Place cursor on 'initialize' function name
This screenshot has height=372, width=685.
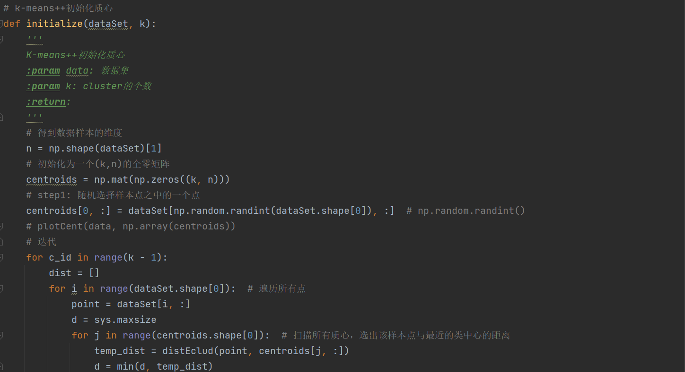click(x=54, y=24)
